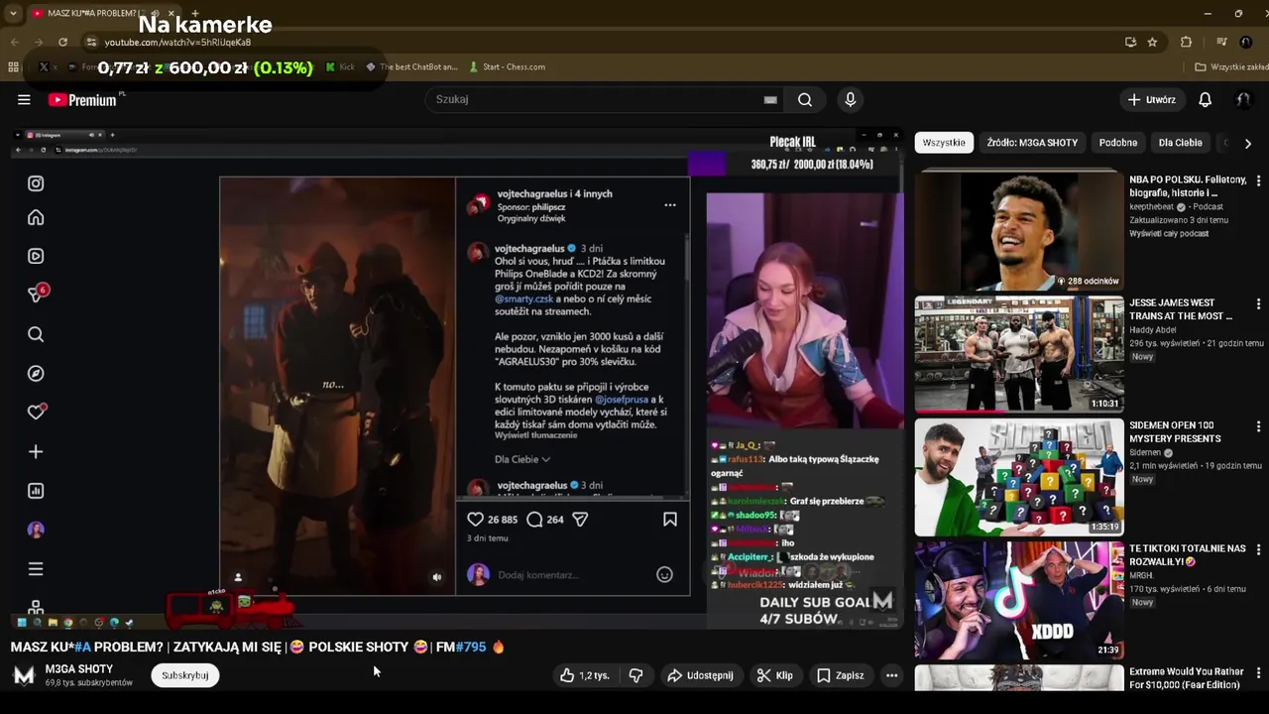The height and width of the screenshot is (714, 1269).
Task: Create a clip with Klip button
Action: point(775,675)
